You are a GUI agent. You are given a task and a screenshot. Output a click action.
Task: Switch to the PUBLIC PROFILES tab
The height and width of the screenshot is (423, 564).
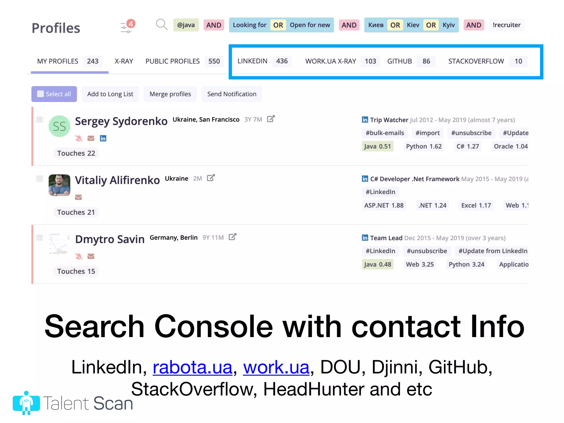[172, 61]
